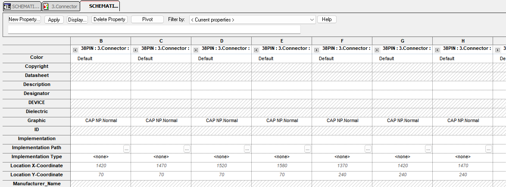Image resolution: width=506 pixels, height=187 pixels.
Task: Click <none> Implementation Type in column G
Action: pyautogui.click(x=403, y=157)
